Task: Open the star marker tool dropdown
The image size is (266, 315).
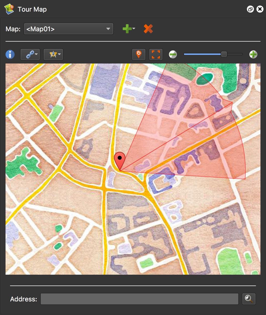Action: pyautogui.click(x=53, y=54)
